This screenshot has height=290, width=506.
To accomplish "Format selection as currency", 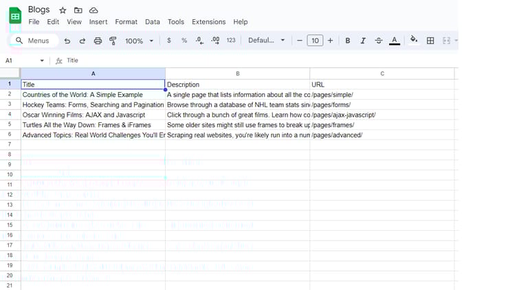I will [x=169, y=41].
